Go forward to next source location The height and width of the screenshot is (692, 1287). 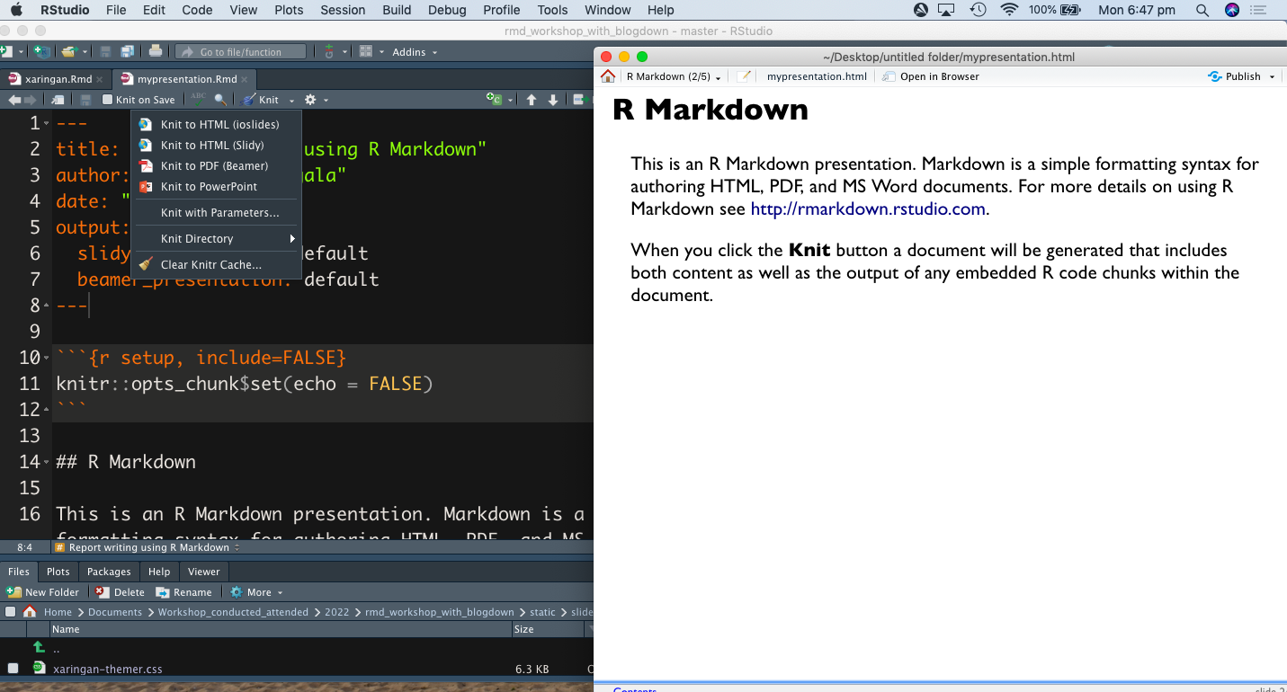click(30, 100)
